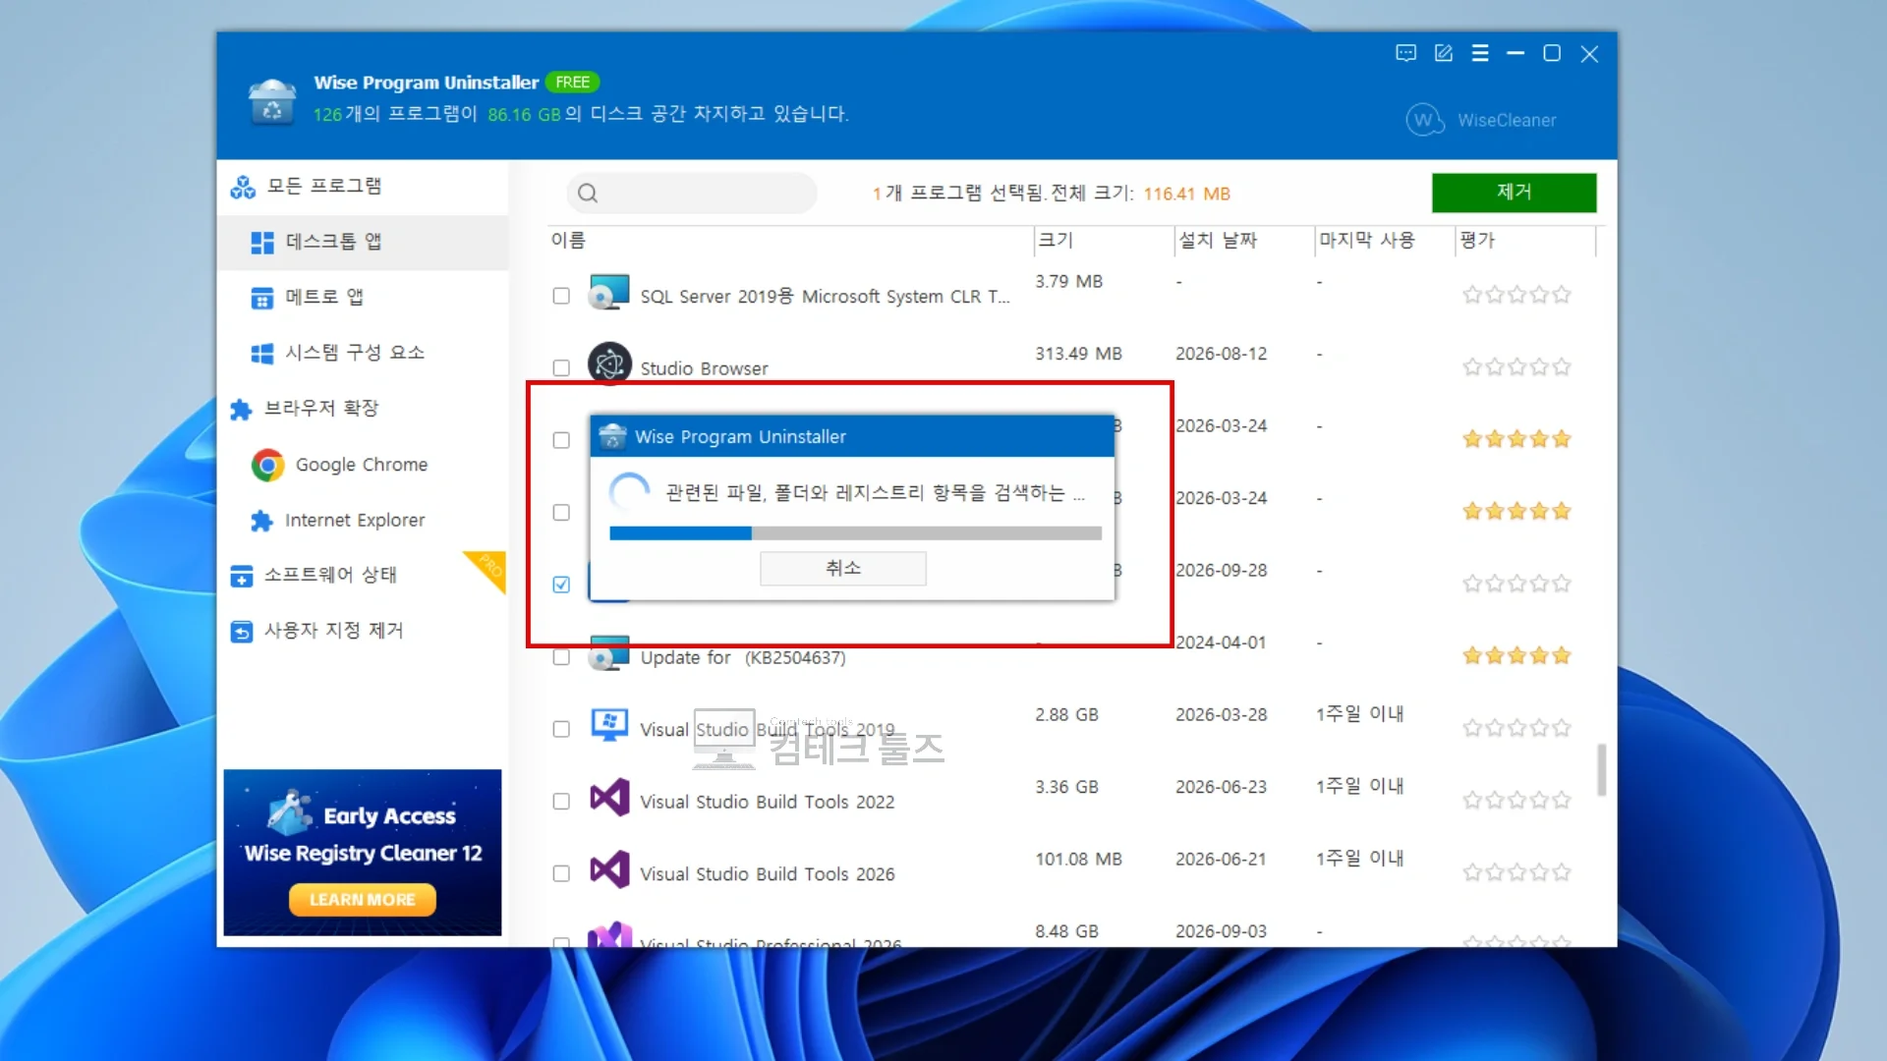Screen dimensions: 1887x1061
Task: Click the WiseCleaner logo
Action: tap(1480, 120)
